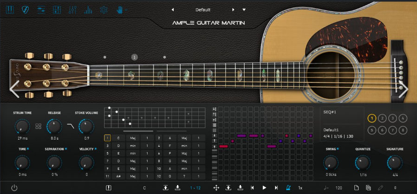Screen dimensions: 417x194
Task: Click sequencer download icon before skip-back
Action: [x=240, y=188]
